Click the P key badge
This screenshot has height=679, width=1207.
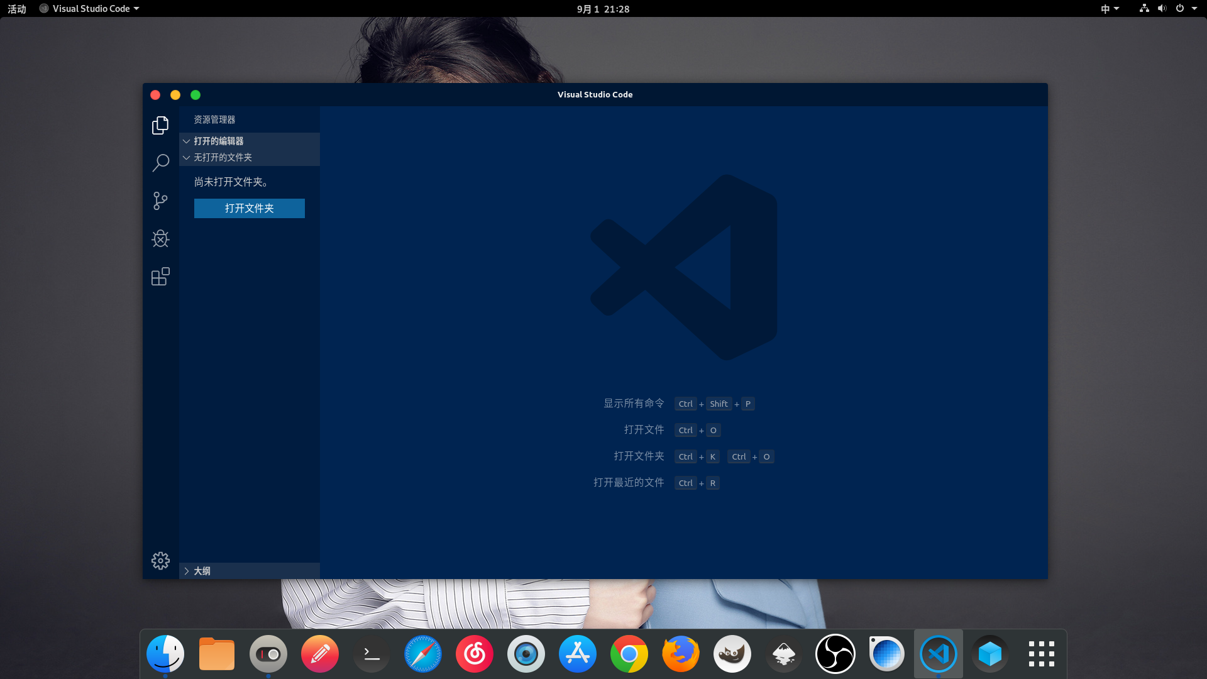pos(748,404)
